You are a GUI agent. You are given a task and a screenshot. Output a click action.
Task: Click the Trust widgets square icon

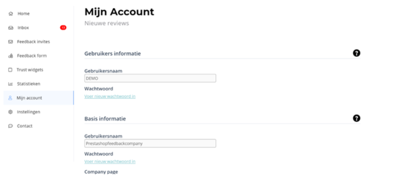tap(11, 70)
